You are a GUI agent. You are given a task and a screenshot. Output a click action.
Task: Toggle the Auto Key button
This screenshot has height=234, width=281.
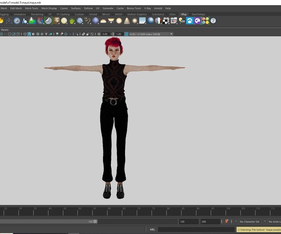point(227,221)
